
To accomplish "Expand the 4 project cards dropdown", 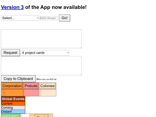I will [45, 53].
